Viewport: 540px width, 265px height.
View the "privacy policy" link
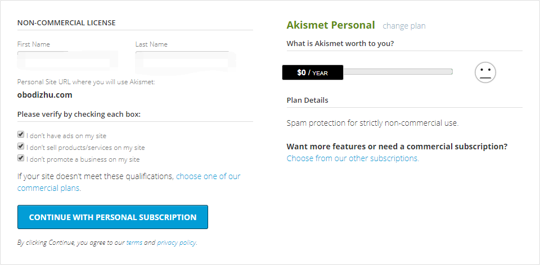(176, 243)
